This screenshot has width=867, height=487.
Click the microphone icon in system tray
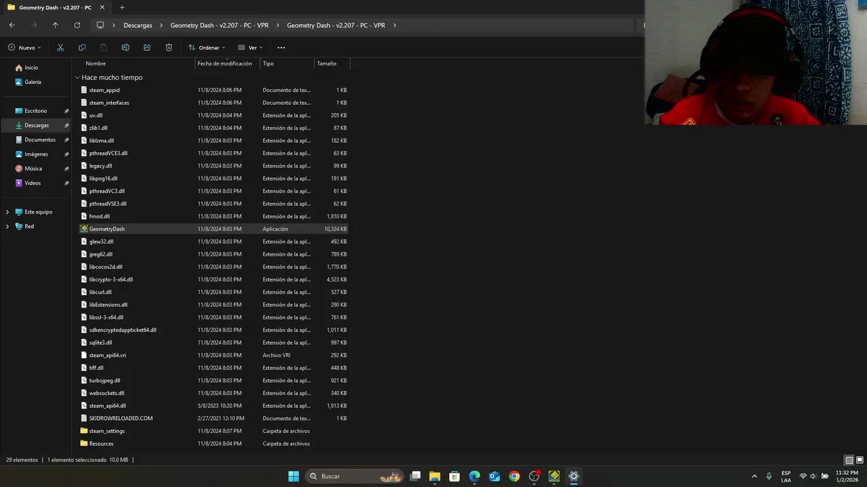pyautogui.click(x=769, y=476)
